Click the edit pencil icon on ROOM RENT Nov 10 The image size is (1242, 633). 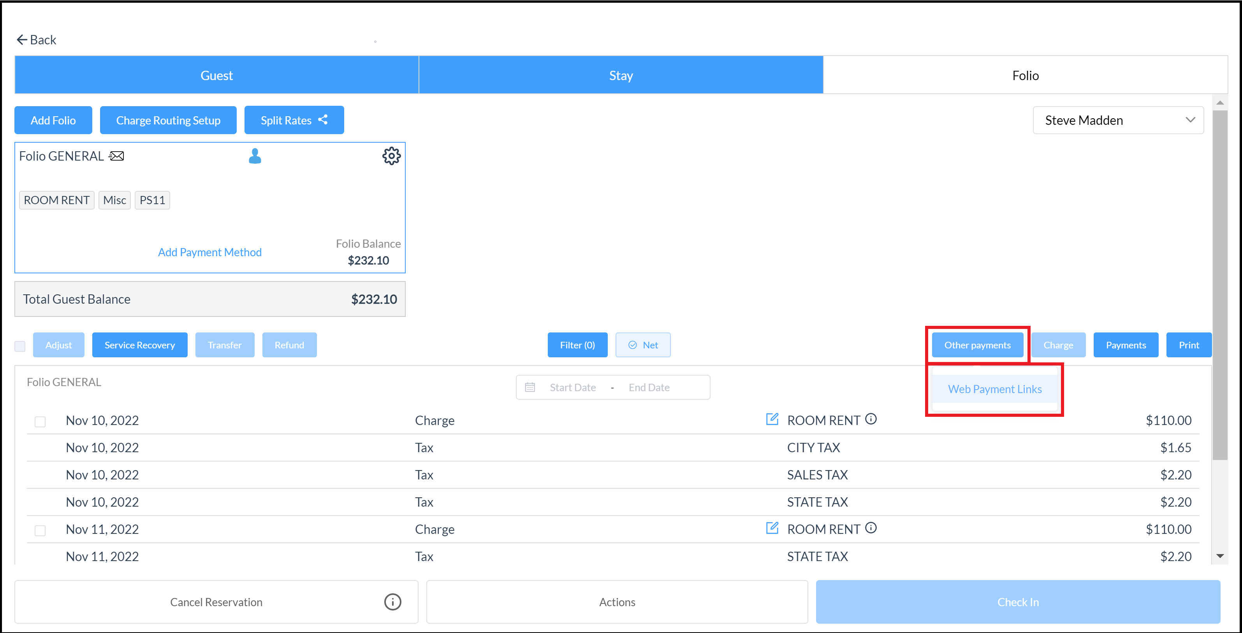[772, 419]
